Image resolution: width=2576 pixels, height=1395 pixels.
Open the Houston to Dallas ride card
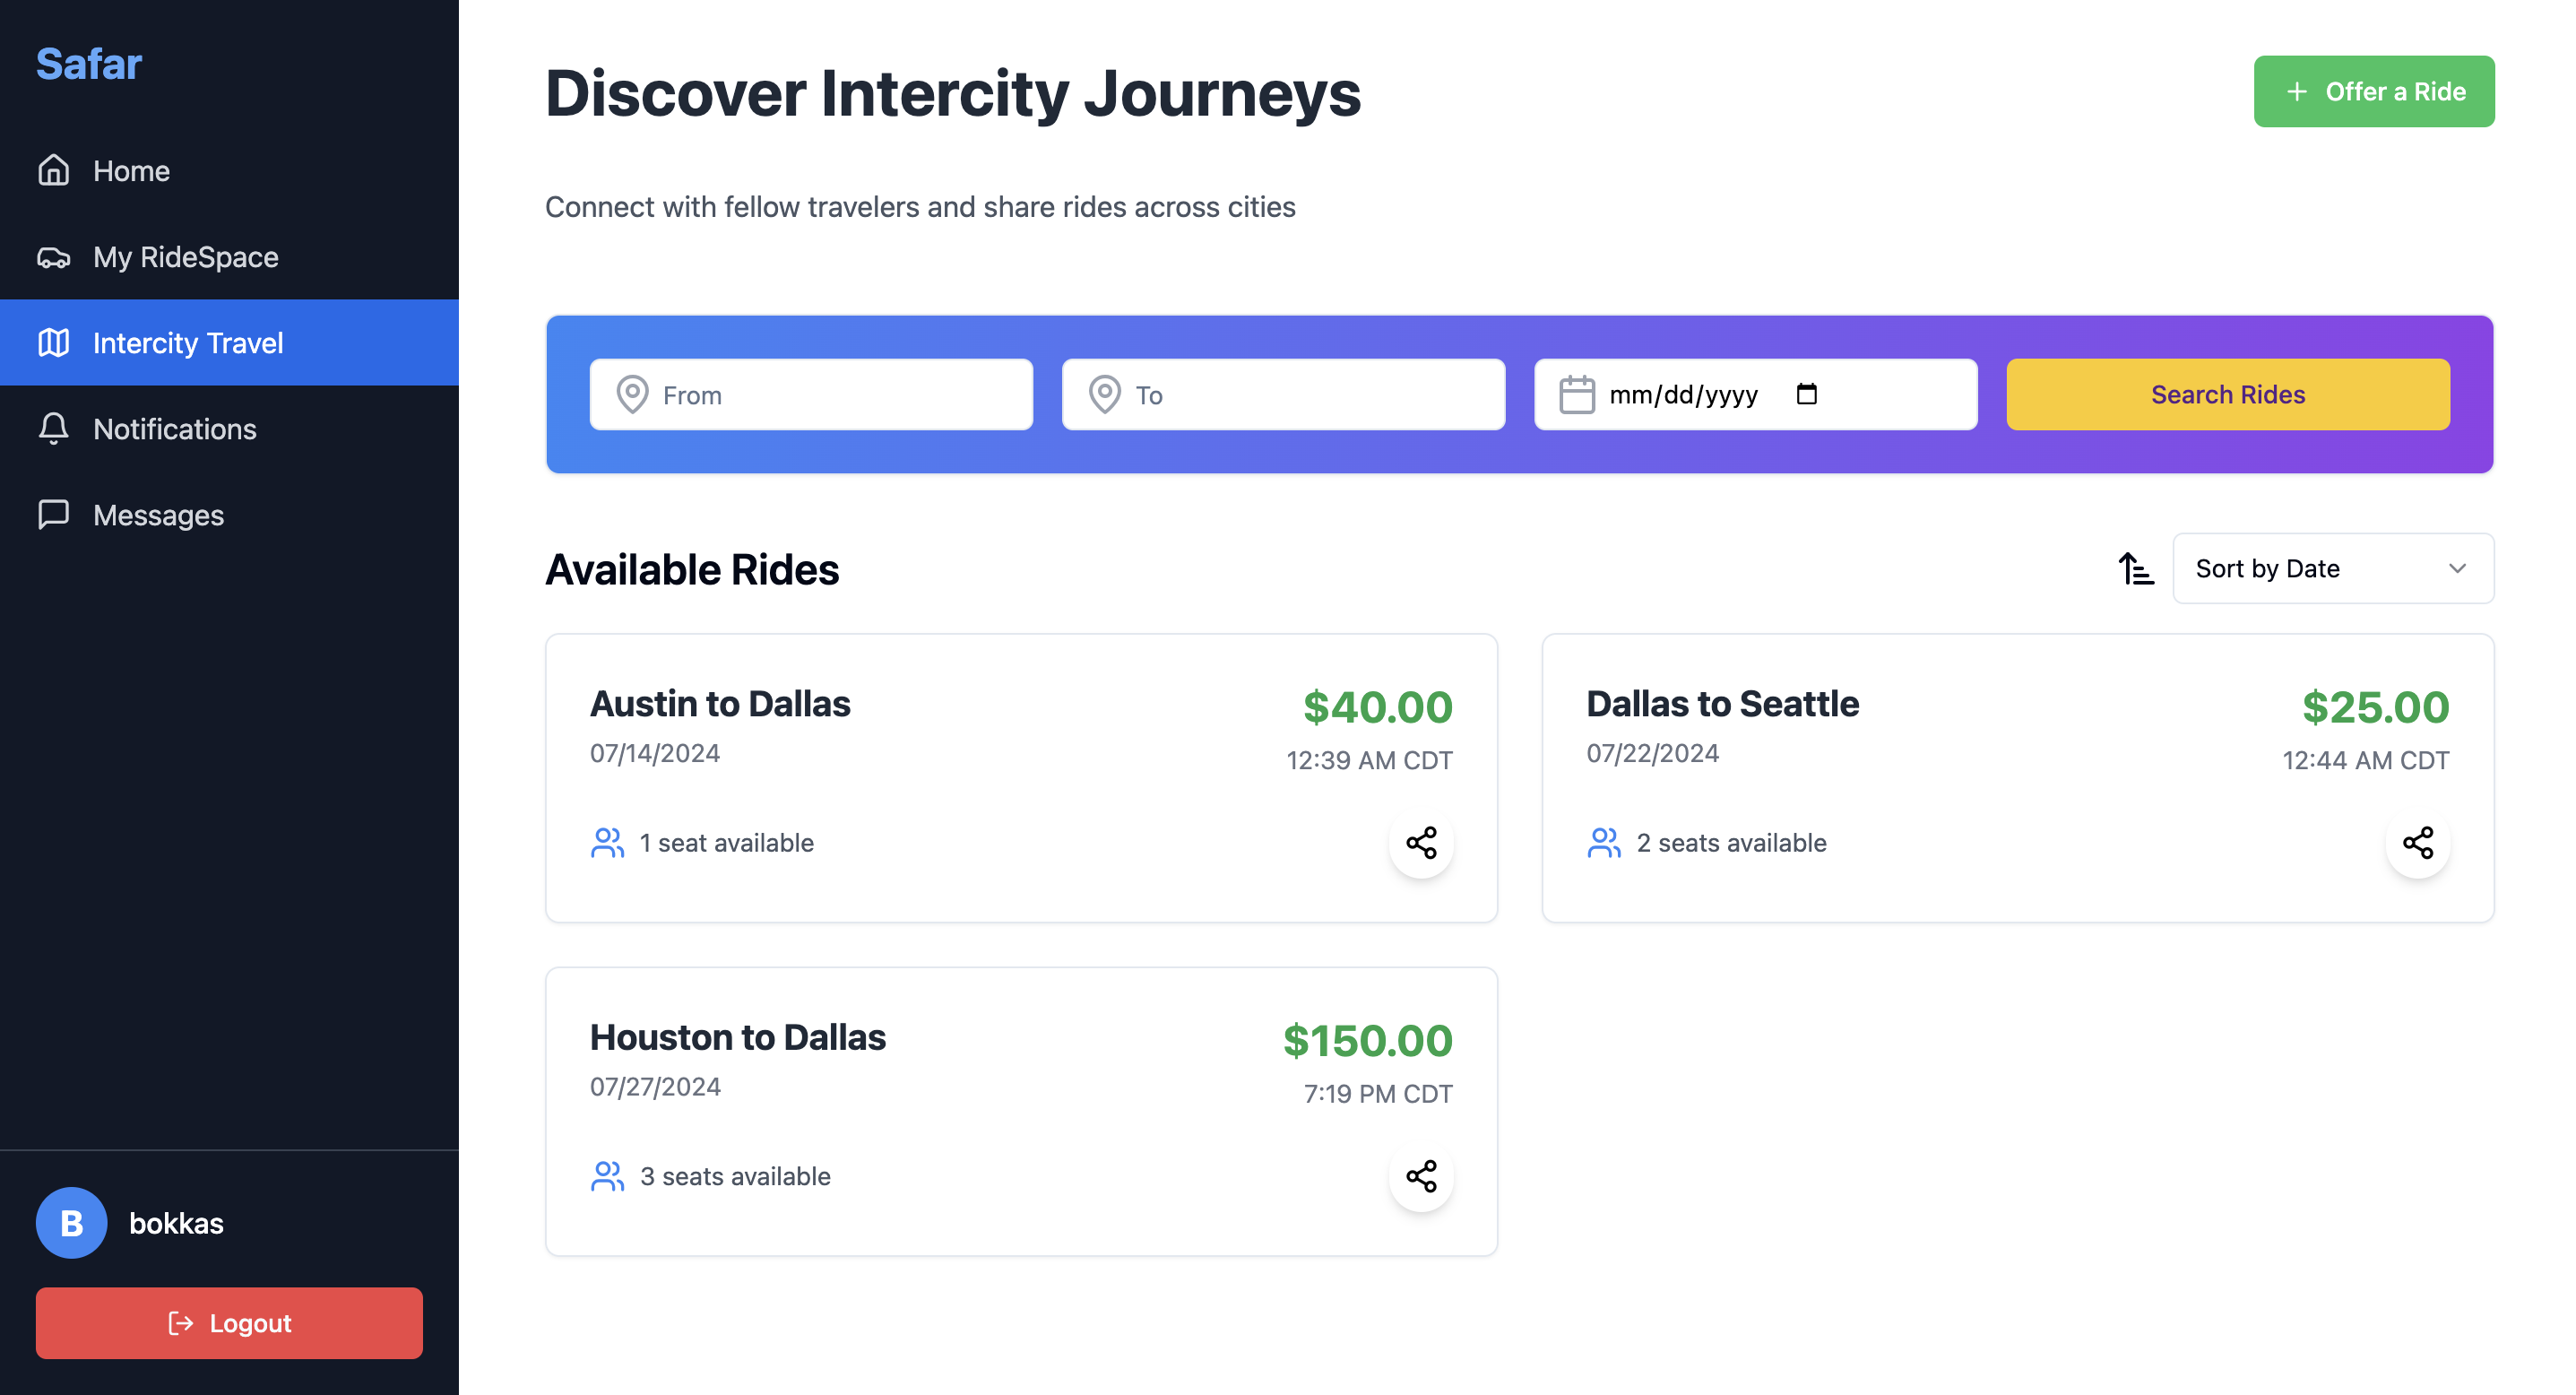[x=1021, y=1111]
